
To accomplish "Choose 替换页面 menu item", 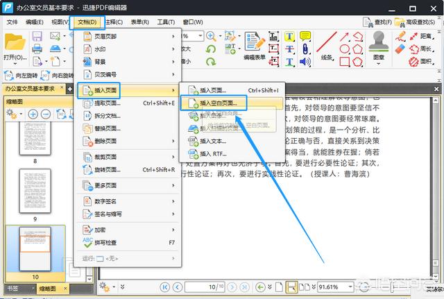I will [128, 128].
